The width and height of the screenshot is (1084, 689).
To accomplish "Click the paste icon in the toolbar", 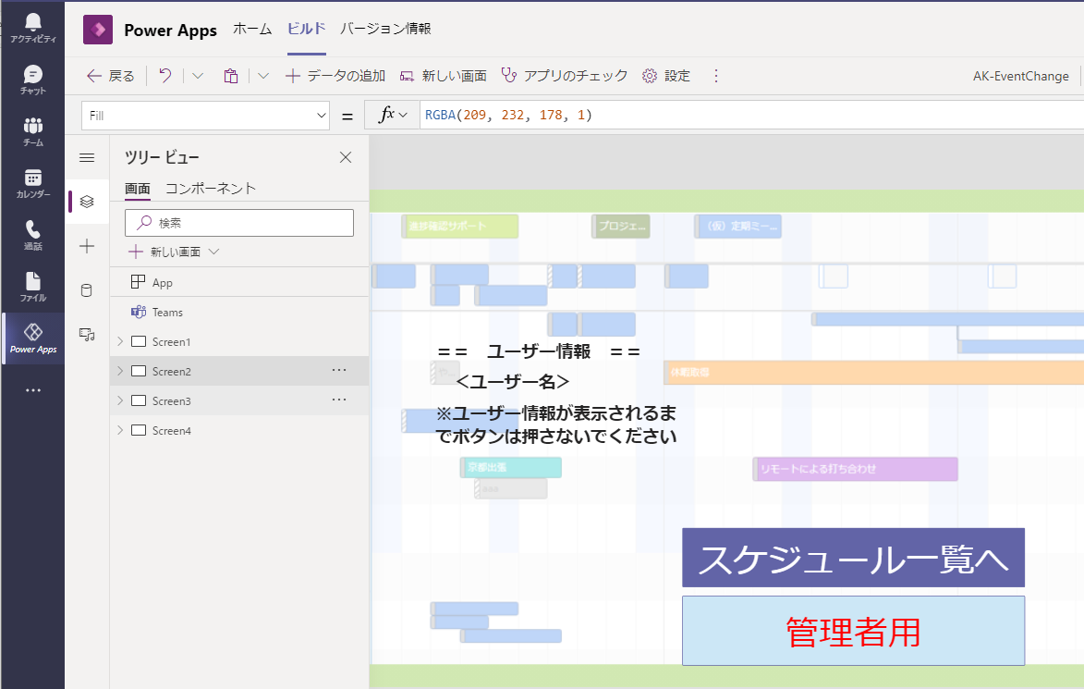I will click(x=230, y=75).
